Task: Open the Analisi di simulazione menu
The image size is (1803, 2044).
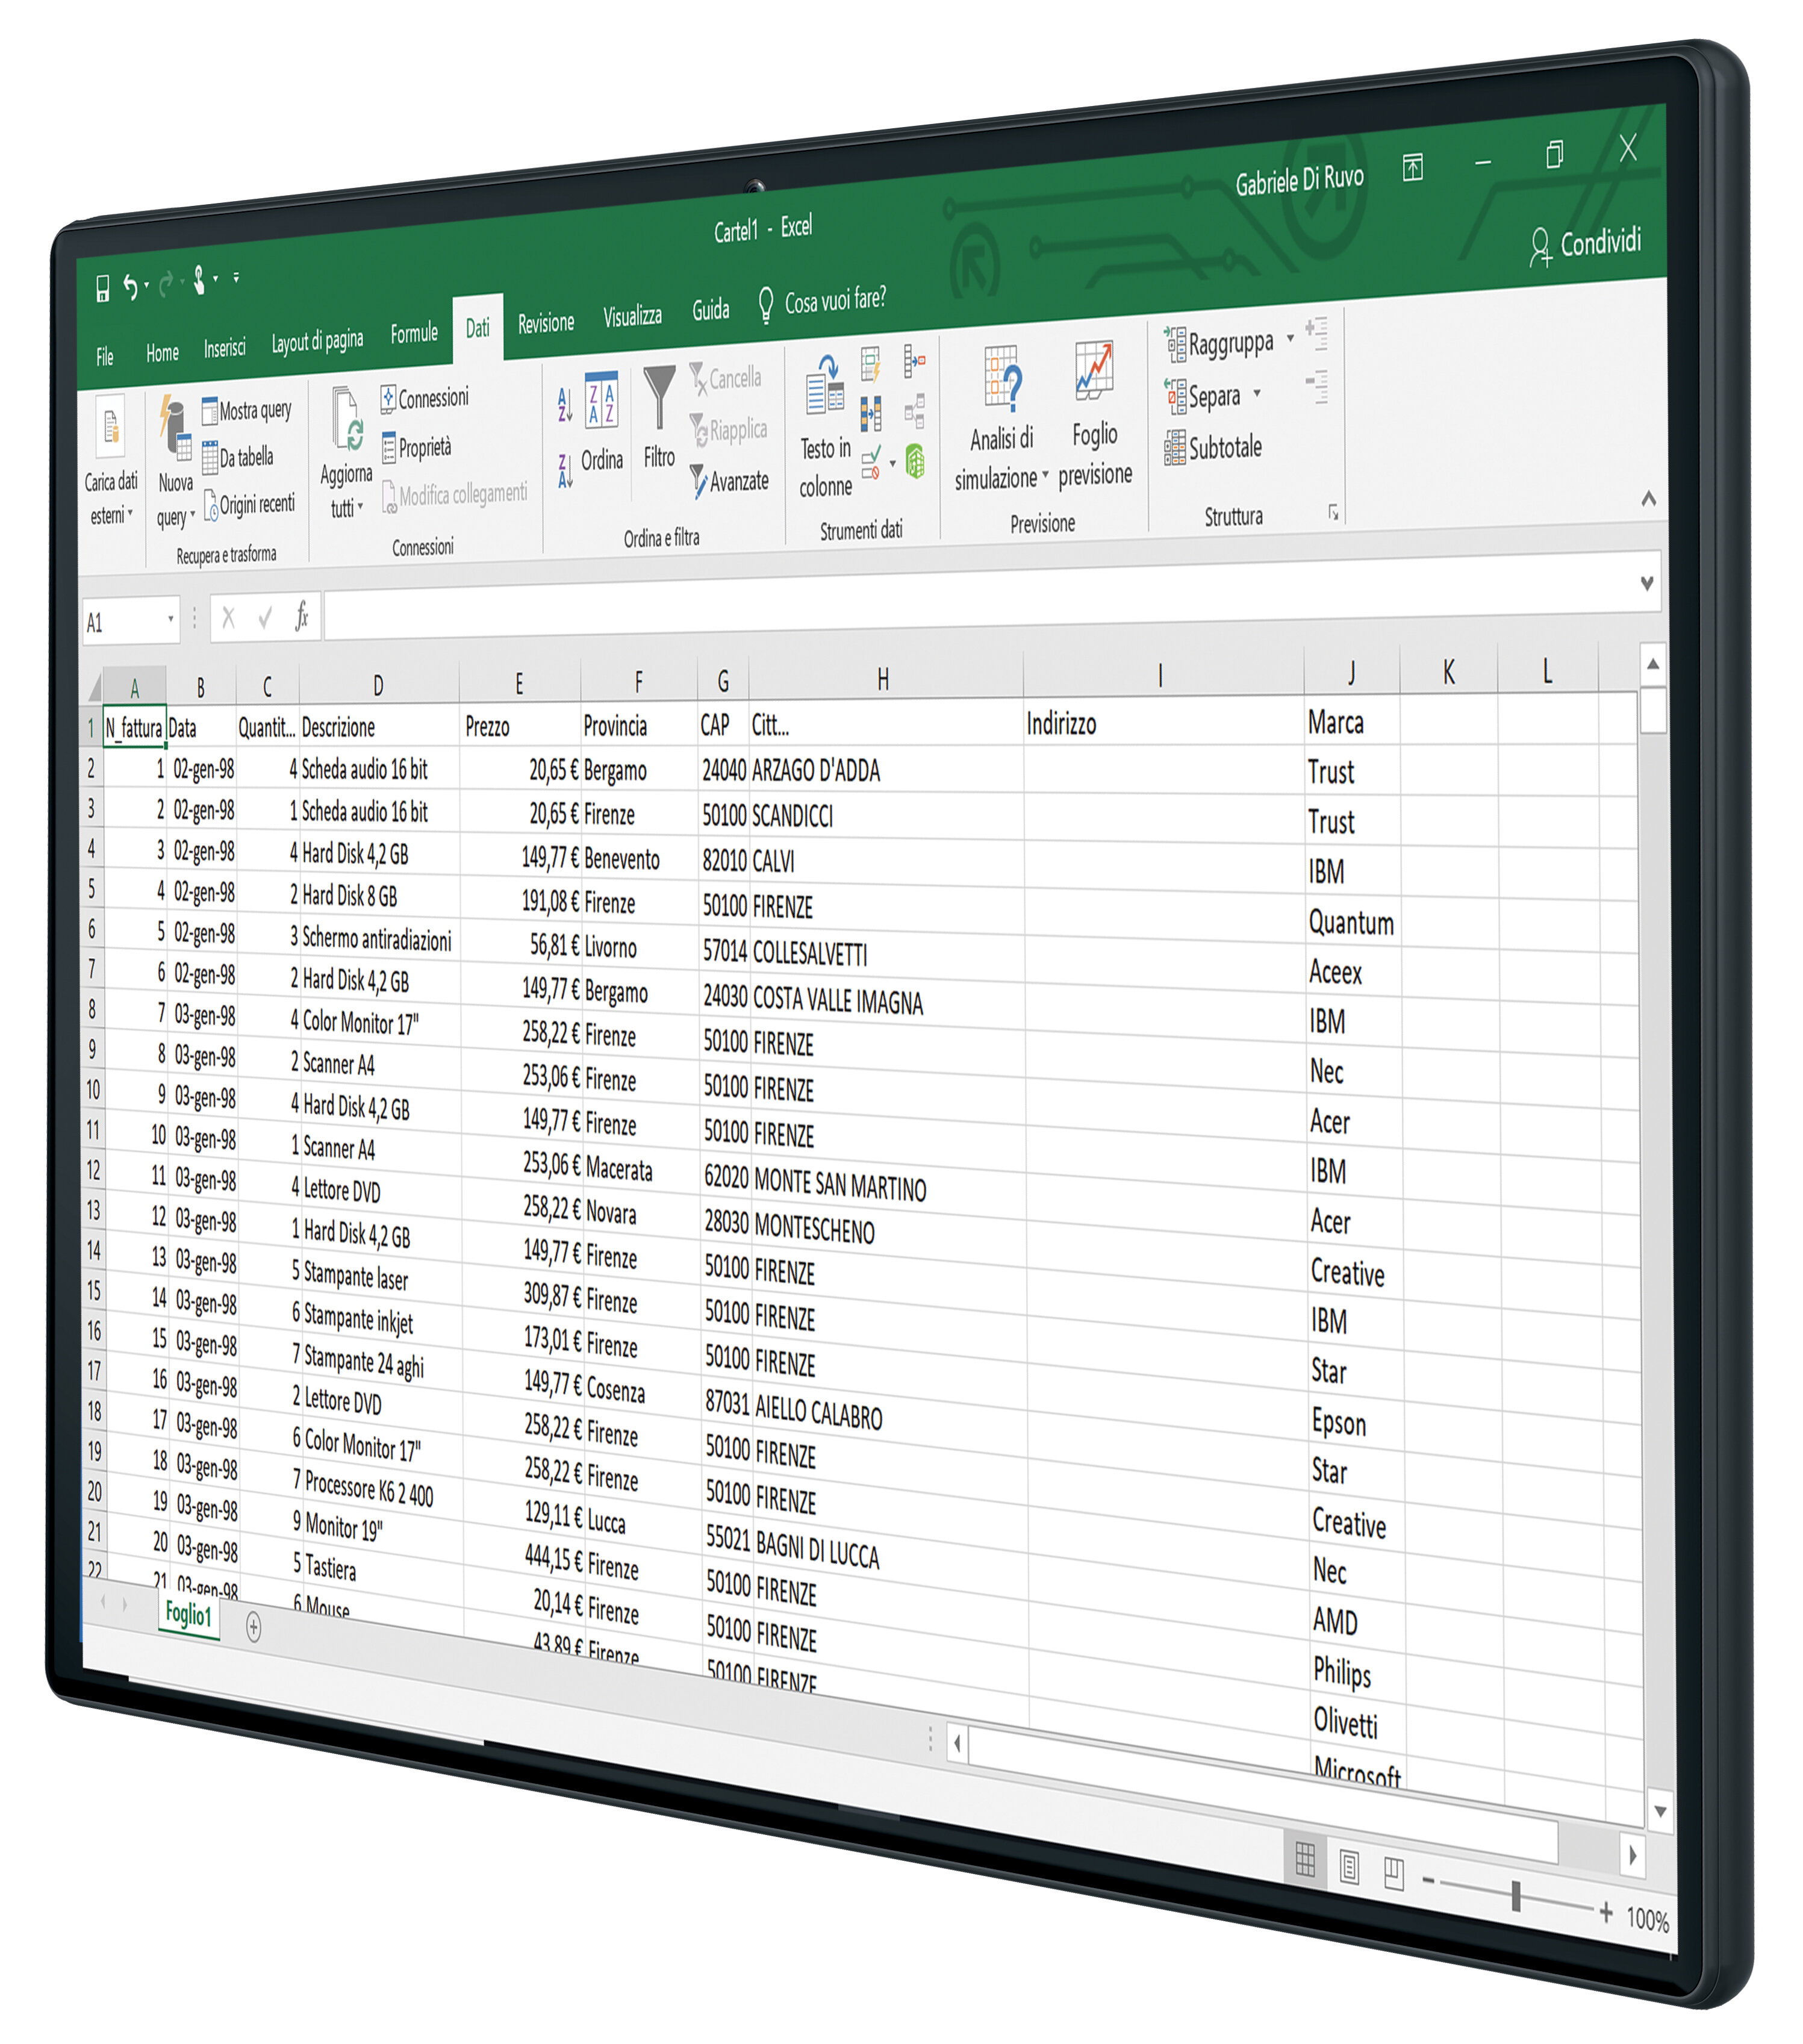Action: (1001, 418)
